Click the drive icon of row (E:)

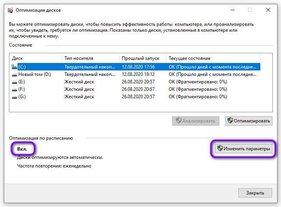(x=14, y=82)
